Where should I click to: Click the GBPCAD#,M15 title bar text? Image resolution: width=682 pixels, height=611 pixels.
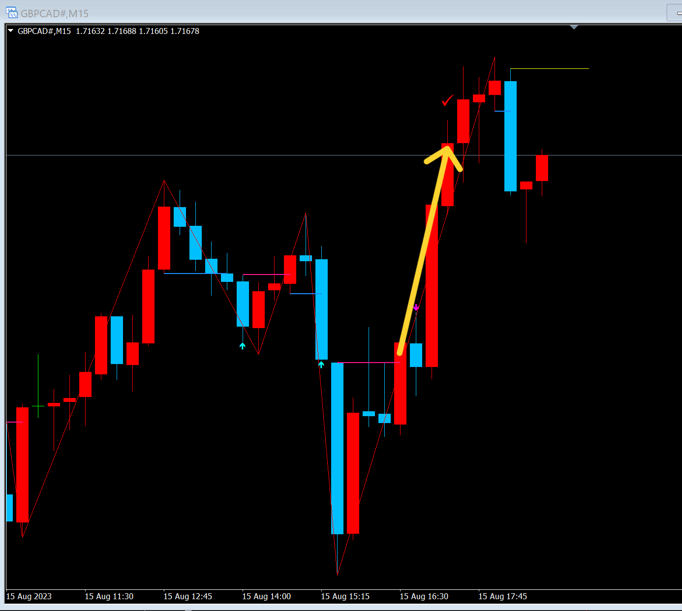(55, 14)
